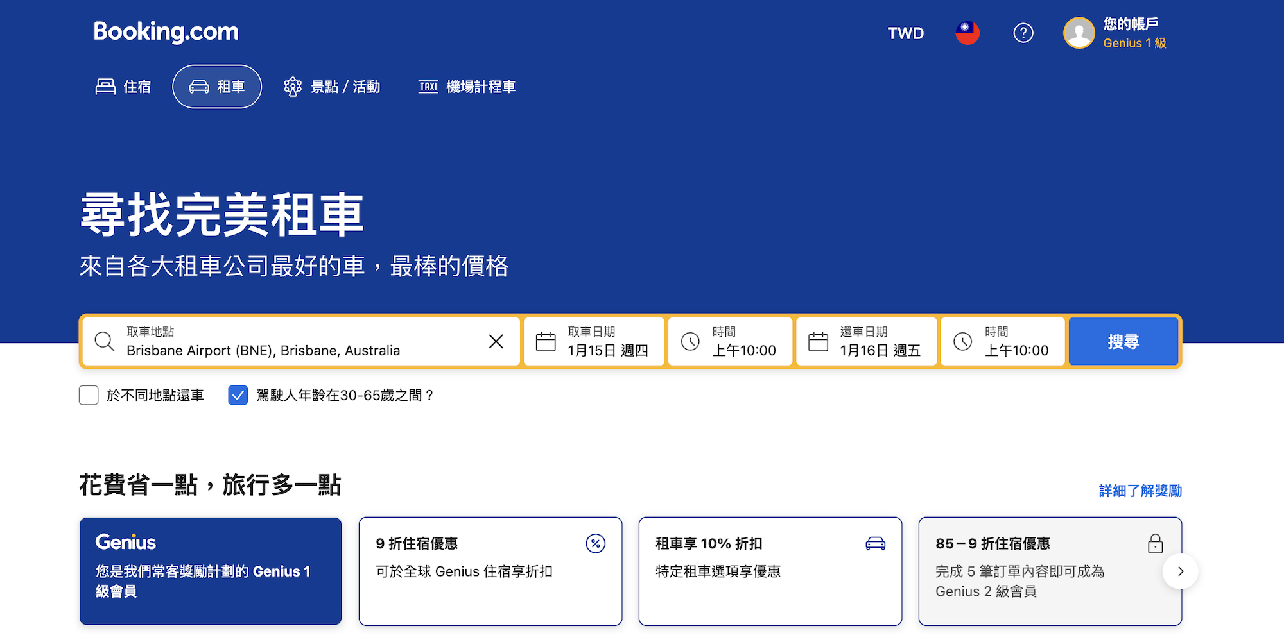Open the Taiwan flag language selector
Screen dimensions: 1284x642
click(x=967, y=33)
